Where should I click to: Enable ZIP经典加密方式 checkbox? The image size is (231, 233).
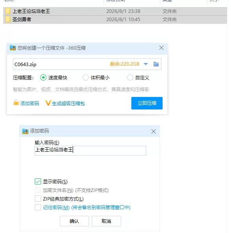click(38, 199)
